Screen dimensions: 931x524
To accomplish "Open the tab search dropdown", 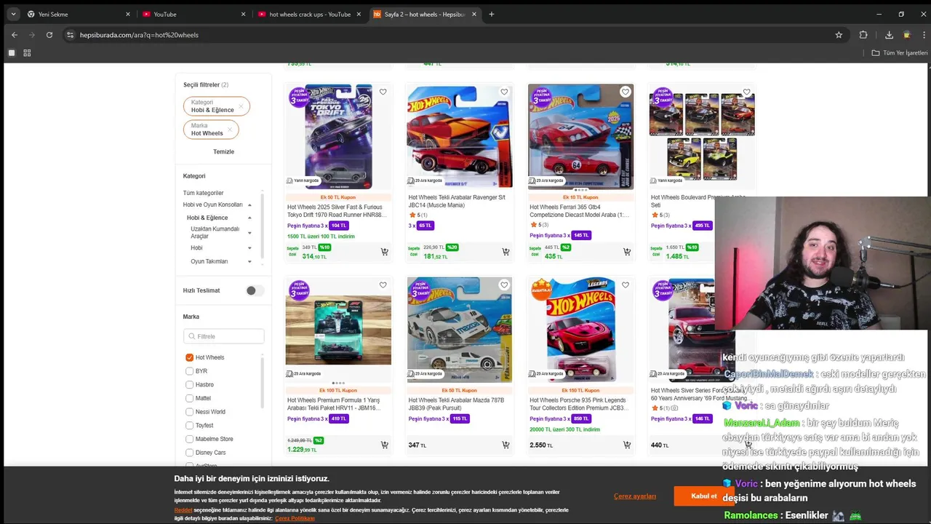I will coord(12,14).
